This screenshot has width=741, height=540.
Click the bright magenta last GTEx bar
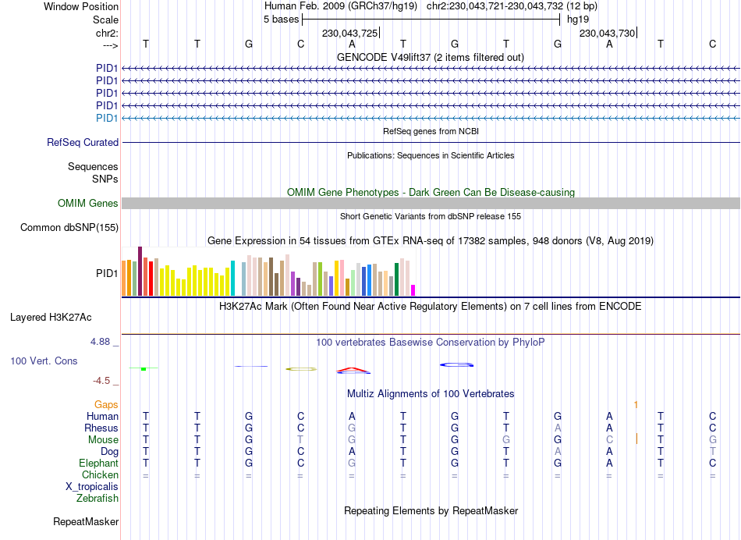coord(413,290)
